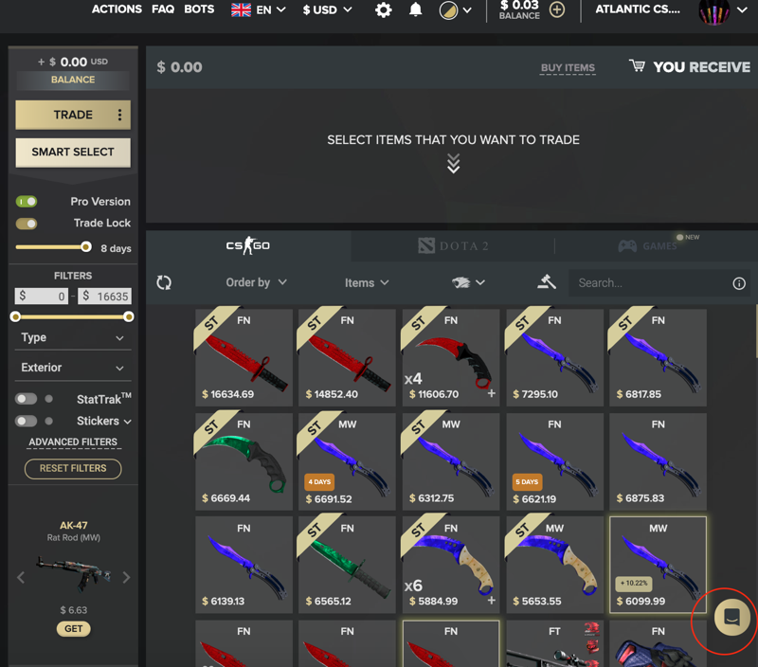Open the live chat bubble
This screenshot has height=667, width=758.
pyautogui.click(x=731, y=617)
